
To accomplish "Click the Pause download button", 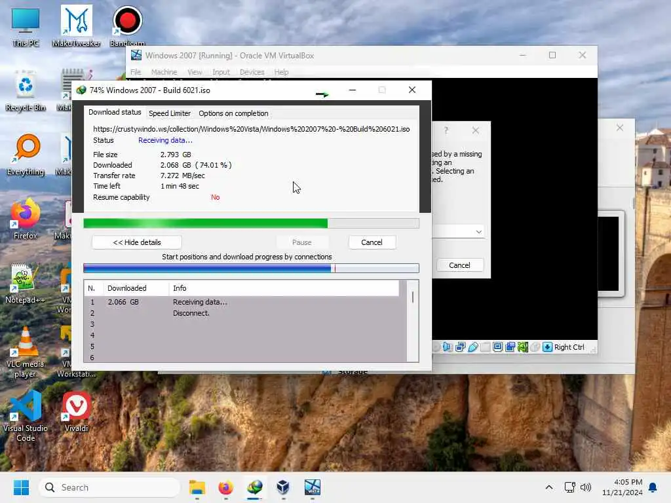I will click(301, 242).
